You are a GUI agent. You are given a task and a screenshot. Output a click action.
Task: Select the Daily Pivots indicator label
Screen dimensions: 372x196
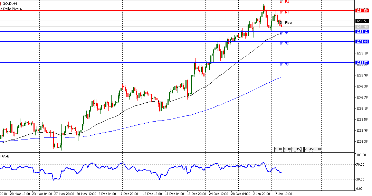[x=11, y=9]
